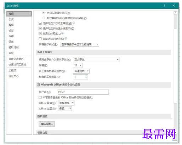This screenshot has height=145, width=182.
Task: Go to 信任中心 in sidebar
Action: 13,76
